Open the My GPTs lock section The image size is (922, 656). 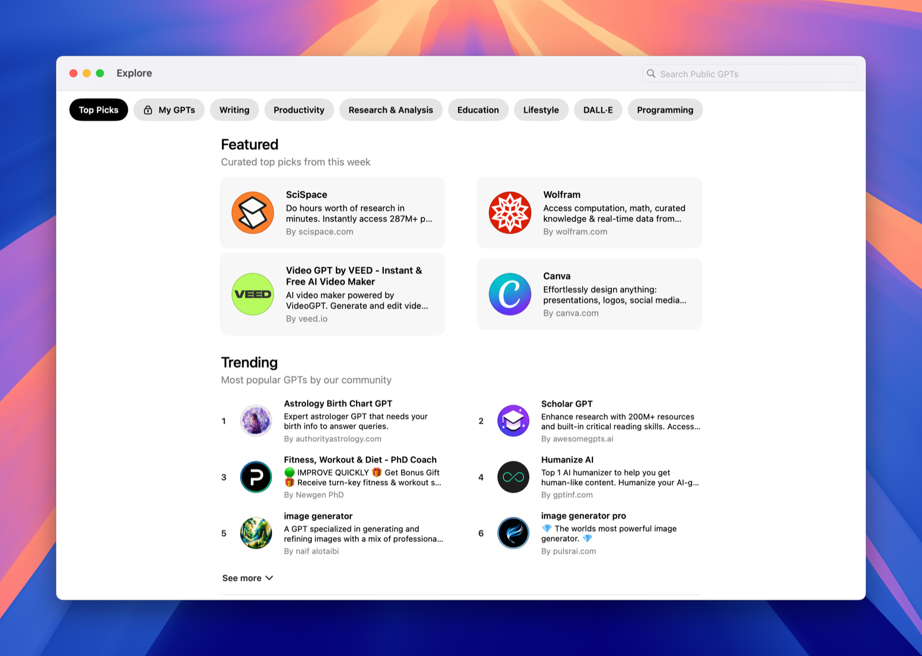pyautogui.click(x=169, y=109)
